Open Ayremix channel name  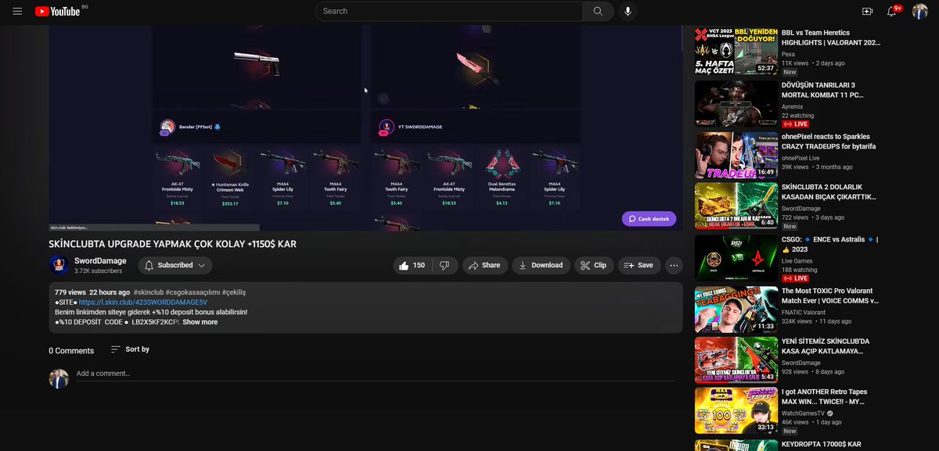click(x=793, y=106)
